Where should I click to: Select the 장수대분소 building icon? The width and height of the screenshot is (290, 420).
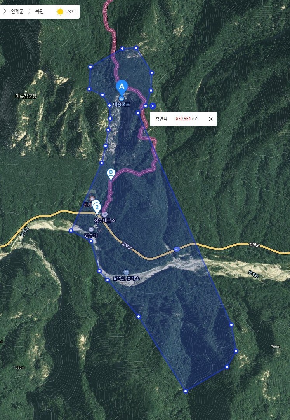(x=105, y=214)
